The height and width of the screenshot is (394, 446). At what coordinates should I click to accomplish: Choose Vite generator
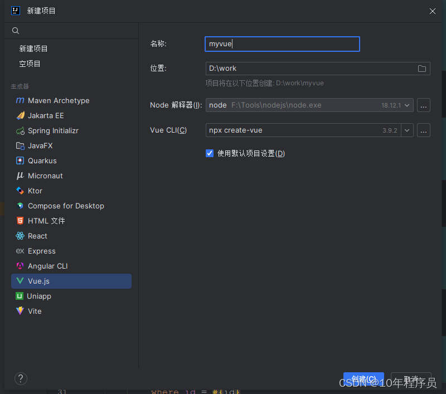(x=71, y=312)
